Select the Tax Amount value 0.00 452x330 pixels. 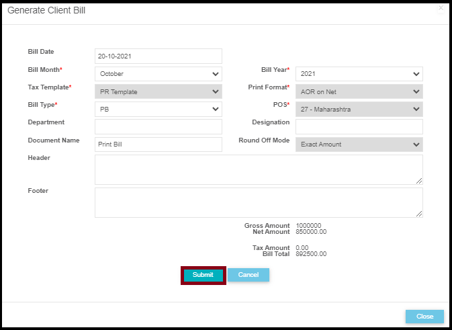[x=302, y=248]
